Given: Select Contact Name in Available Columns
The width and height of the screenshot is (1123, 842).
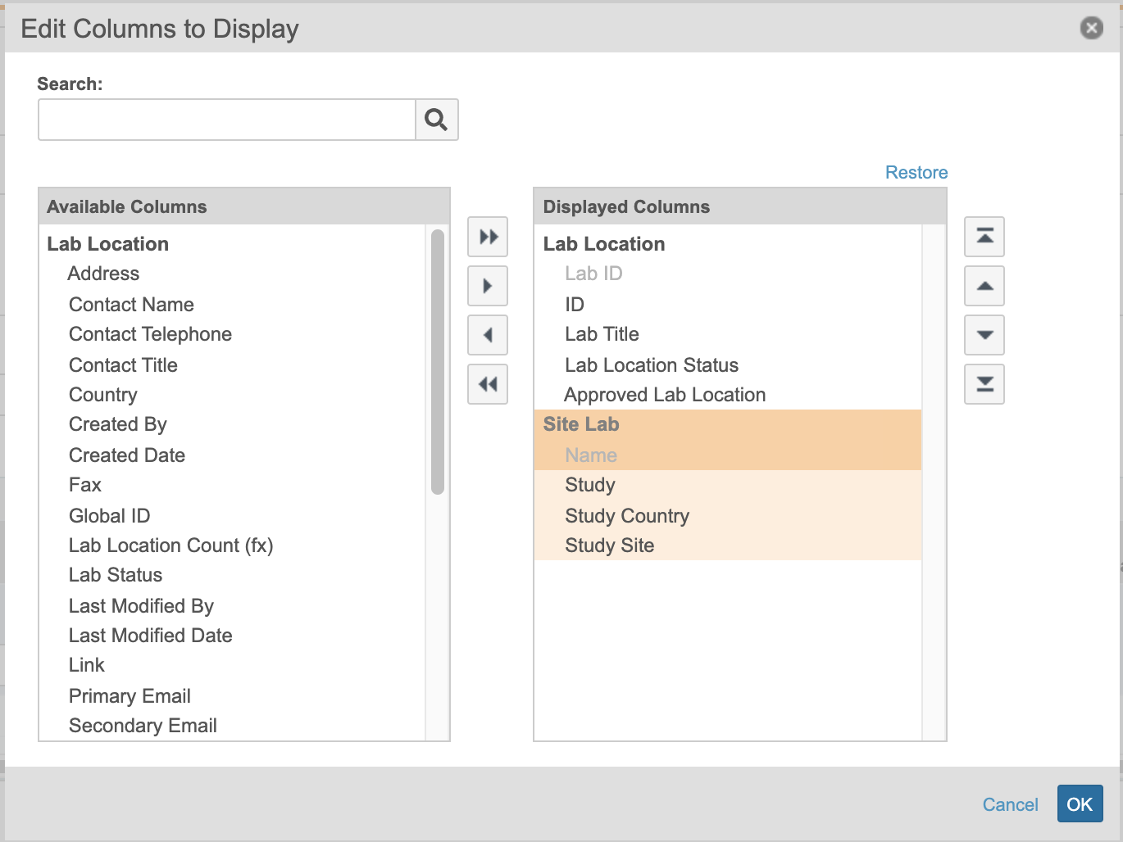Looking at the screenshot, I should (x=131, y=305).
